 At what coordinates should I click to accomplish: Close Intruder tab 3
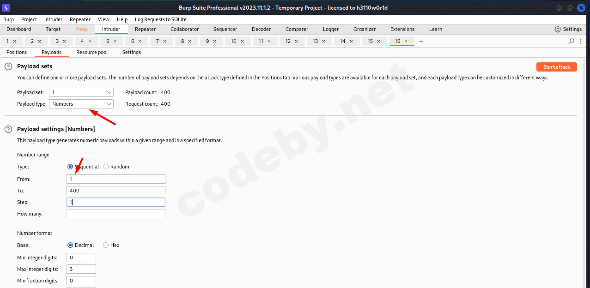pos(65,41)
